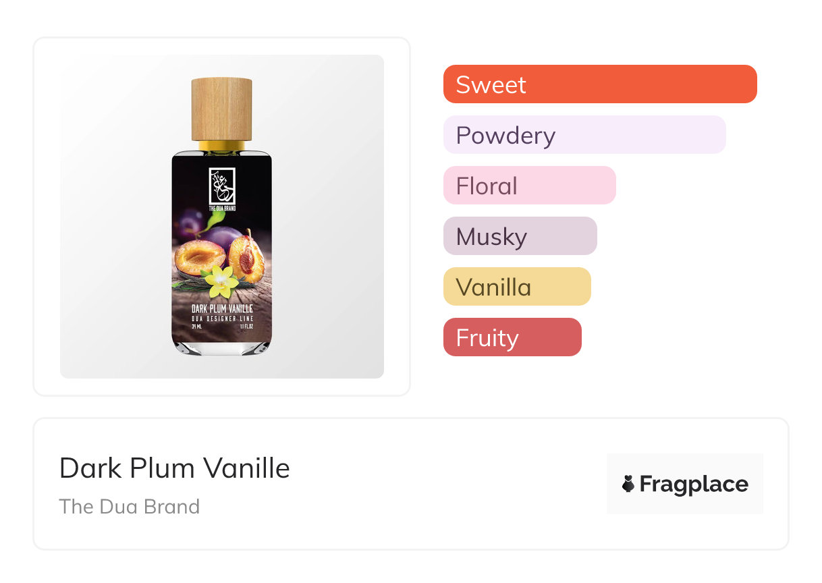
Task: Click the Dua Brand logo on the bottle
Action: pos(221,186)
